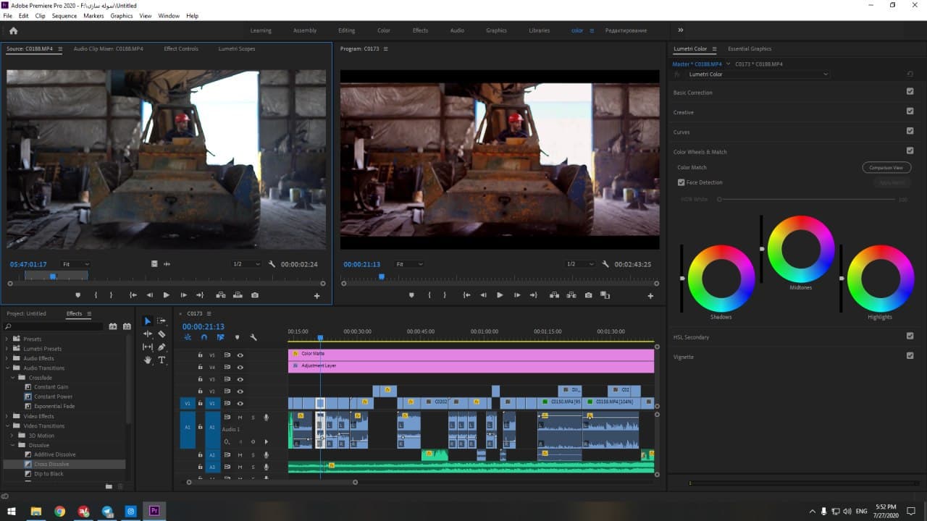Viewport: 927px width, 521px height.
Task: Click Midtones color wheel
Action: 800,249
